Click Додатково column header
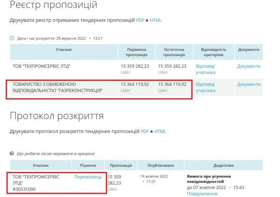Image resolution: width=280 pixels, height=197 pixels. pyautogui.click(x=224, y=165)
